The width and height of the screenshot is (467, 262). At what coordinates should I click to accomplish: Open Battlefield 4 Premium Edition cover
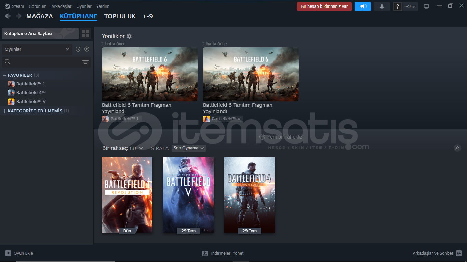tap(250, 195)
